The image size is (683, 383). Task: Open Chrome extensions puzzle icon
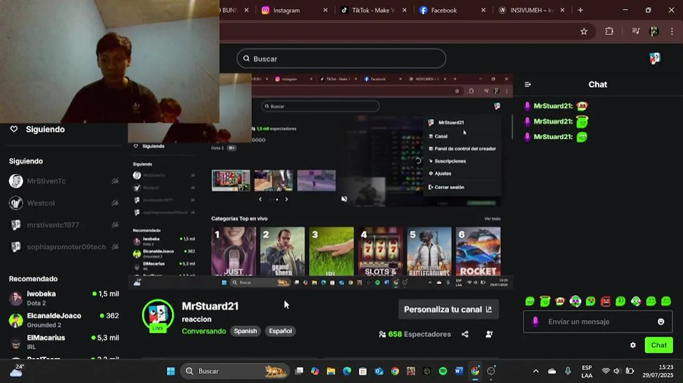click(610, 31)
